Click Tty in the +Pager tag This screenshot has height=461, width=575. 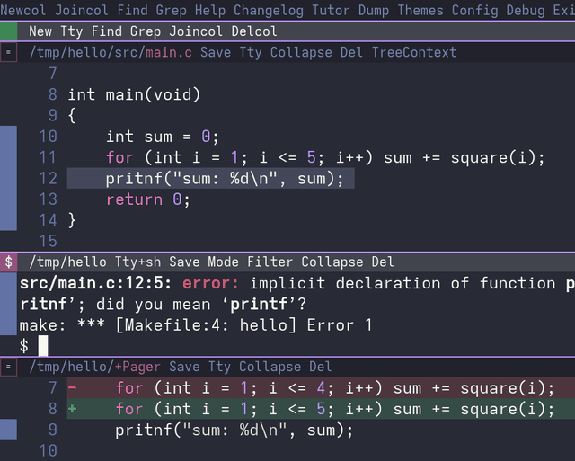219,367
